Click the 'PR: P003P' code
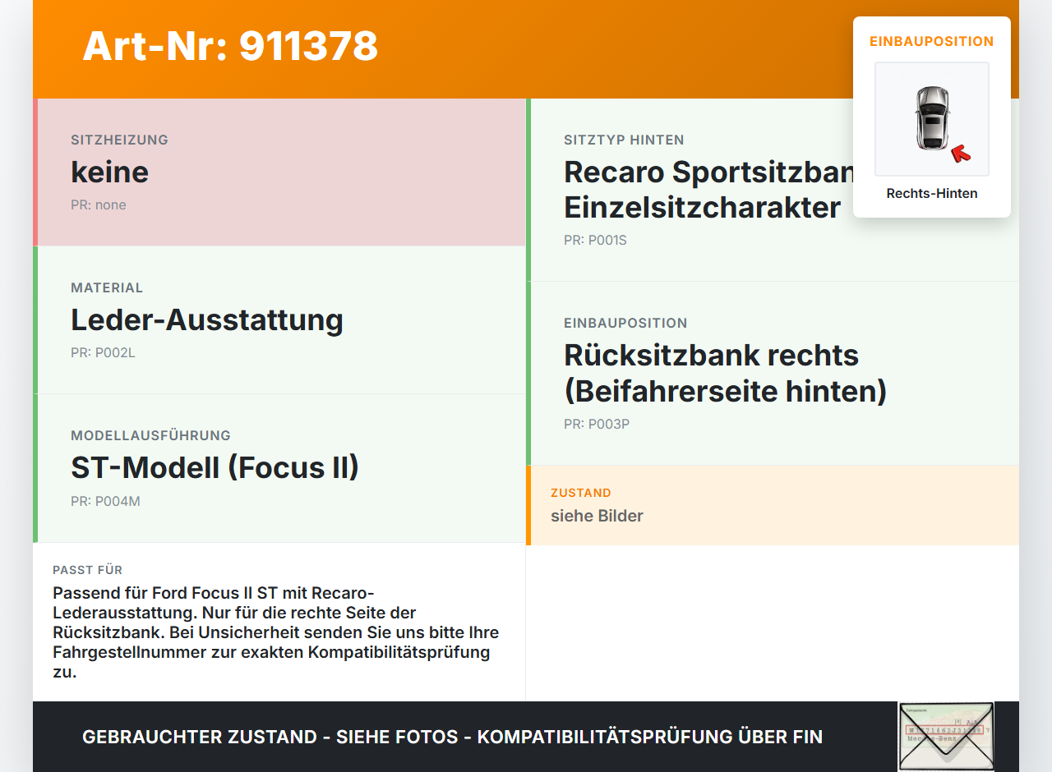The width and height of the screenshot is (1052, 772). (x=597, y=425)
